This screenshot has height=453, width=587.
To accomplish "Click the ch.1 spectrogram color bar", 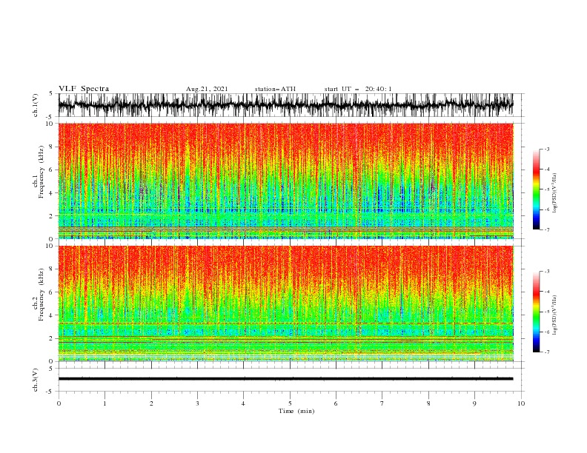I will click(536, 189).
